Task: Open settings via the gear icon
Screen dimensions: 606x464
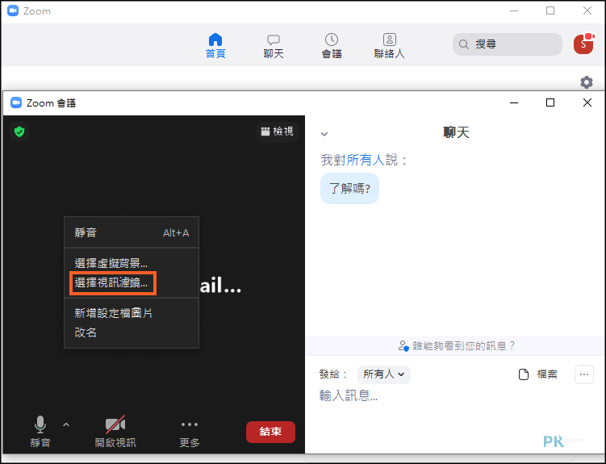Action: (x=587, y=82)
